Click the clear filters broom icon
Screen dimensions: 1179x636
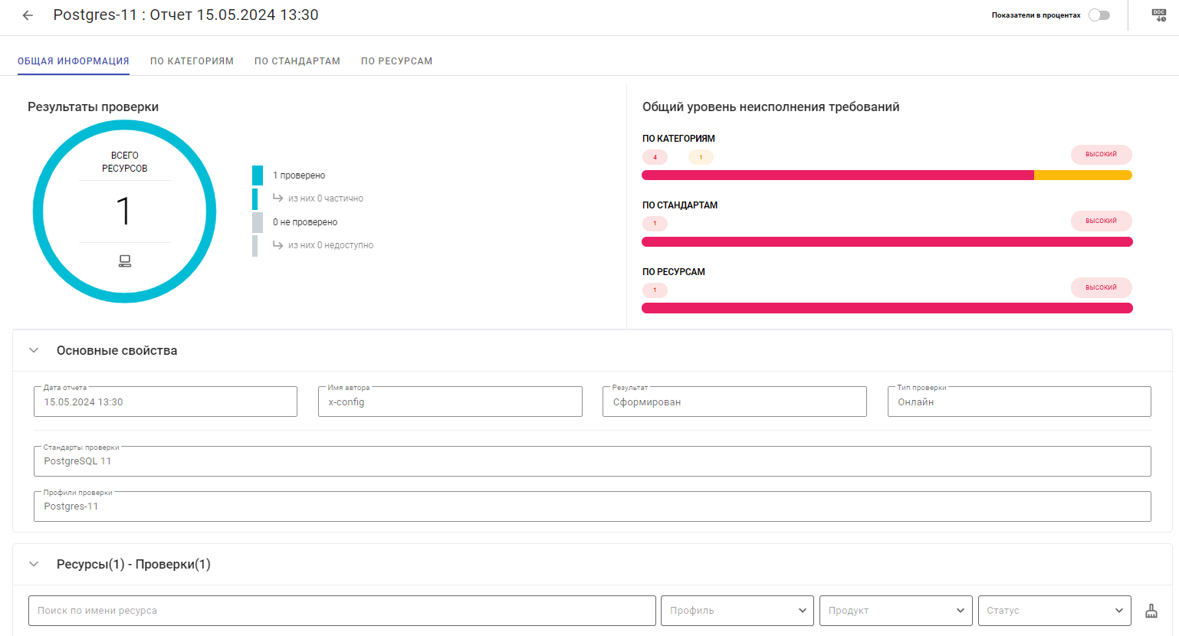1151,611
